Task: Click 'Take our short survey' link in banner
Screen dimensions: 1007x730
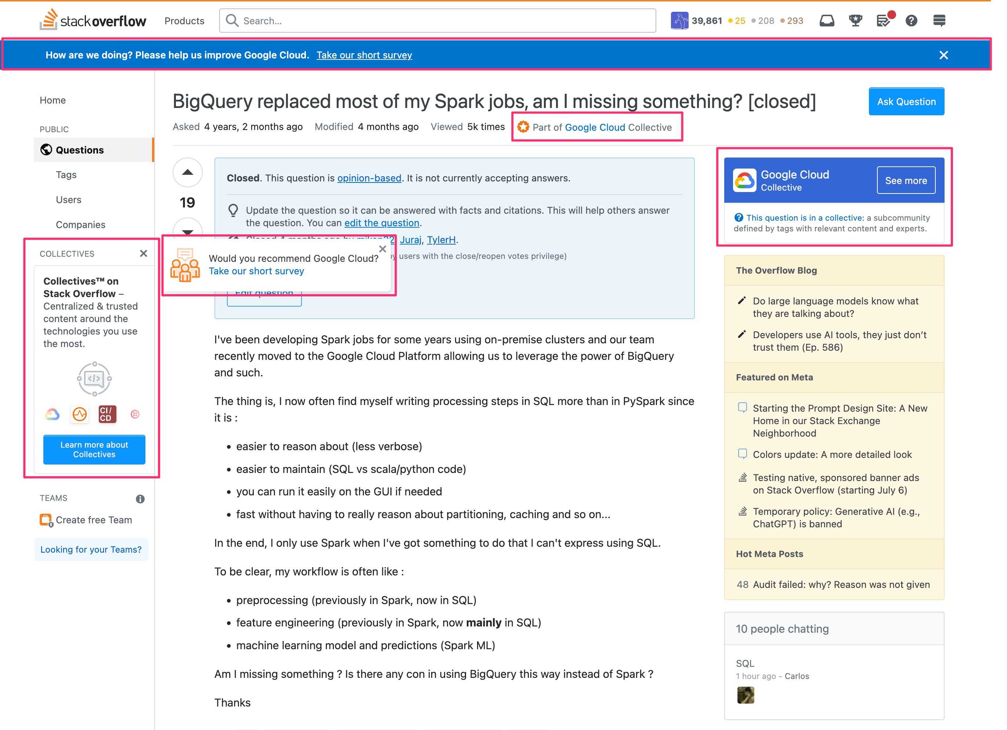Action: pyautogui.click(x=365, y=55)
